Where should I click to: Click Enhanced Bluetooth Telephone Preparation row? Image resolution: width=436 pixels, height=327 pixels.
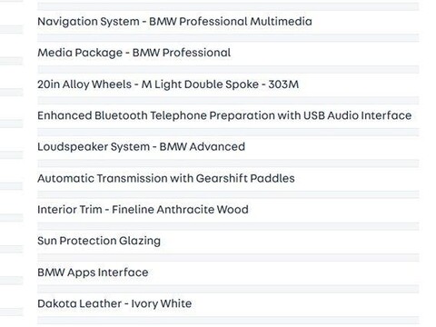pos(224,115)
